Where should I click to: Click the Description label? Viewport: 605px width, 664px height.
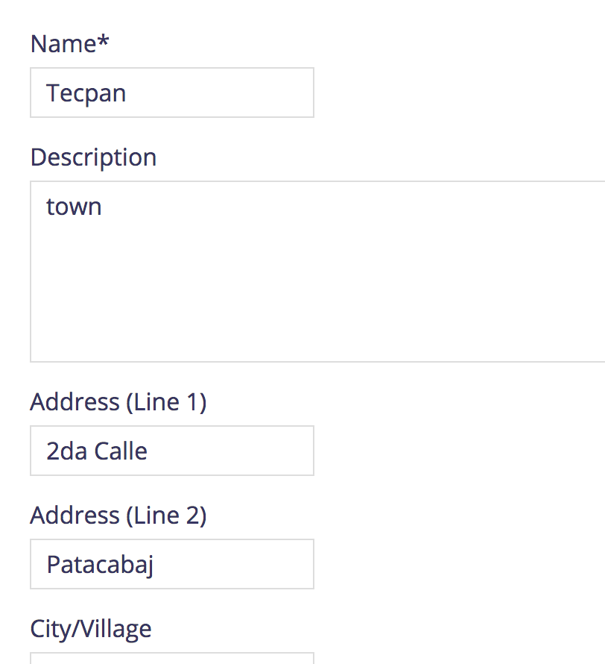click(93, 158)
